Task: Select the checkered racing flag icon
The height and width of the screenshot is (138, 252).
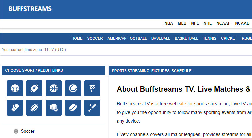Action: tap(92, 88)
